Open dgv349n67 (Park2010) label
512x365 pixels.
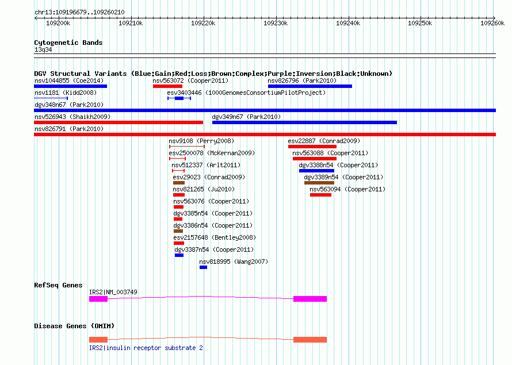pyautogui.click(x=246, y=117)
